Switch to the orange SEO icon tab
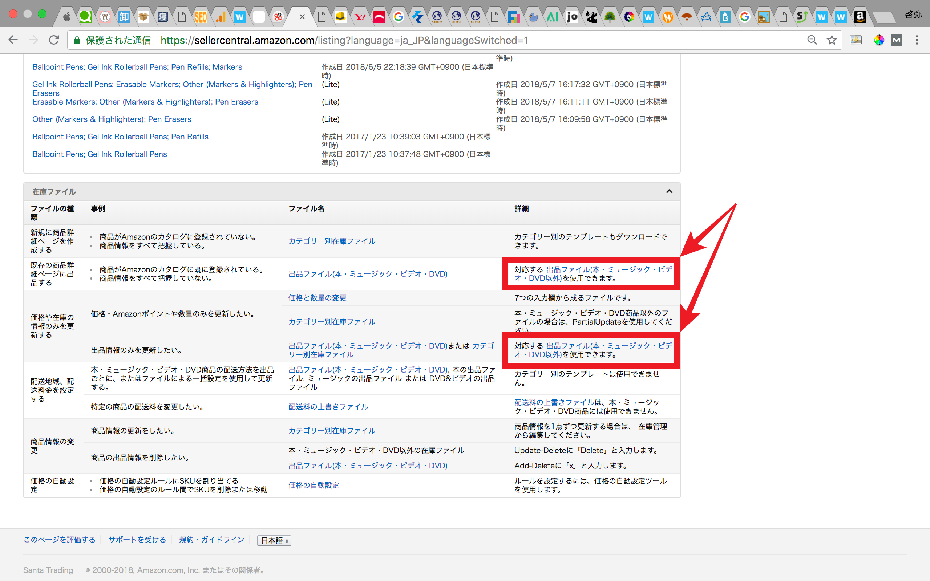The width and height of the screenshot is (930, 581). click(x=201, y=17)
